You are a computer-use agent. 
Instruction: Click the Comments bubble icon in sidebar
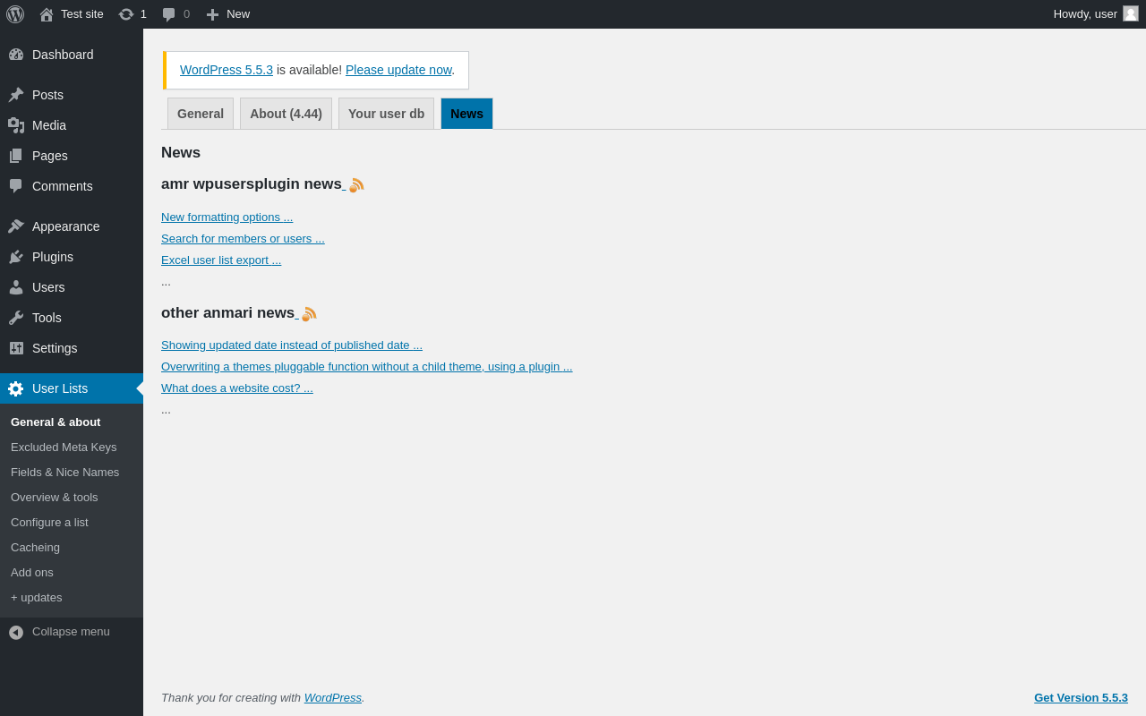(16, 186)
